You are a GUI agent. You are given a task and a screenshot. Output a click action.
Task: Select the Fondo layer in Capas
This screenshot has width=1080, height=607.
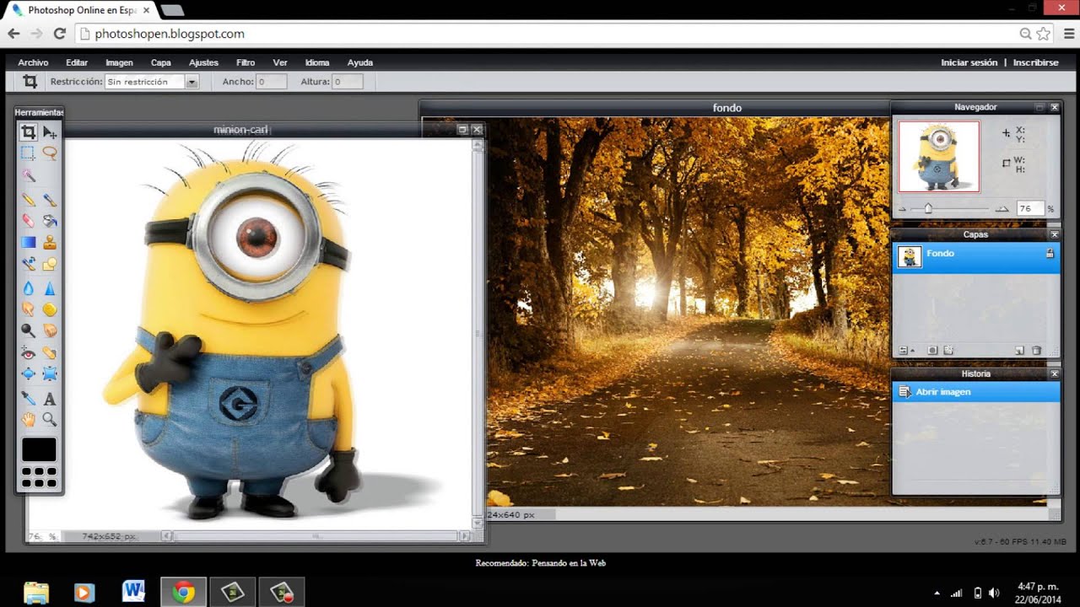tap(975, 256)
